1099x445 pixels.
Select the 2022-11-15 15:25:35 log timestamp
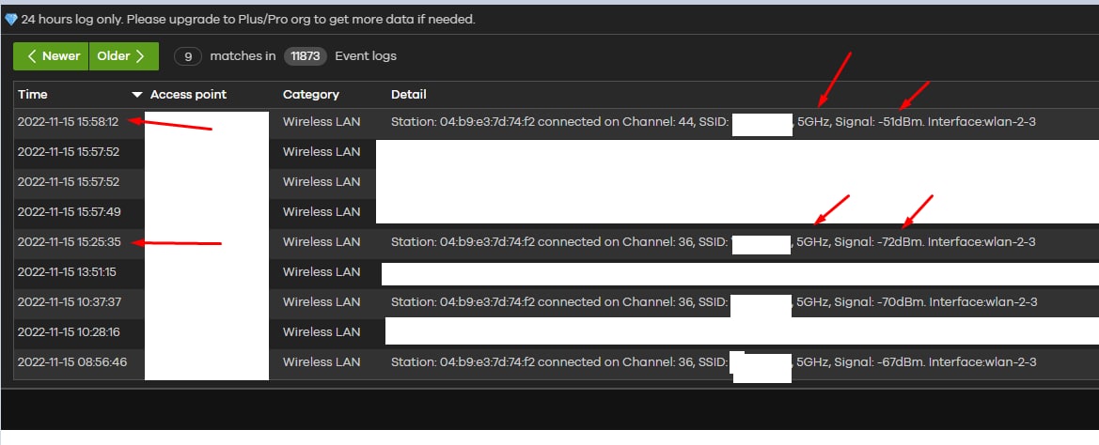tap(69, 242)
